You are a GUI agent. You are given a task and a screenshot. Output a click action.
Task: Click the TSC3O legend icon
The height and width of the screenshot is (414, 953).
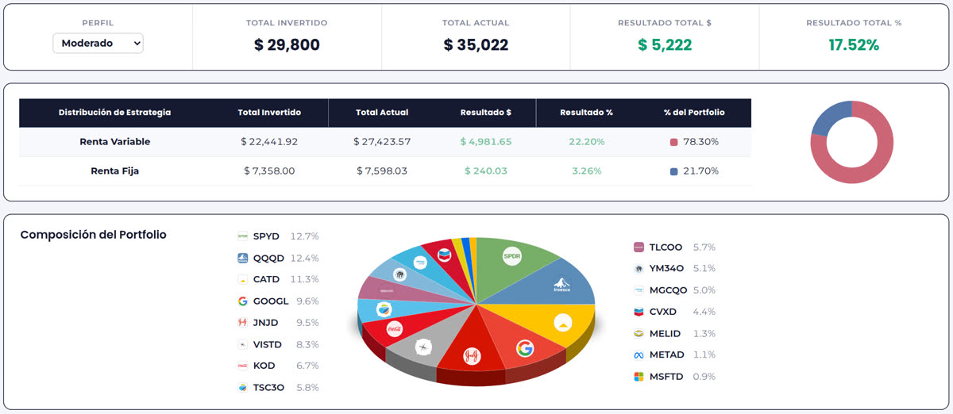[243, 388]
